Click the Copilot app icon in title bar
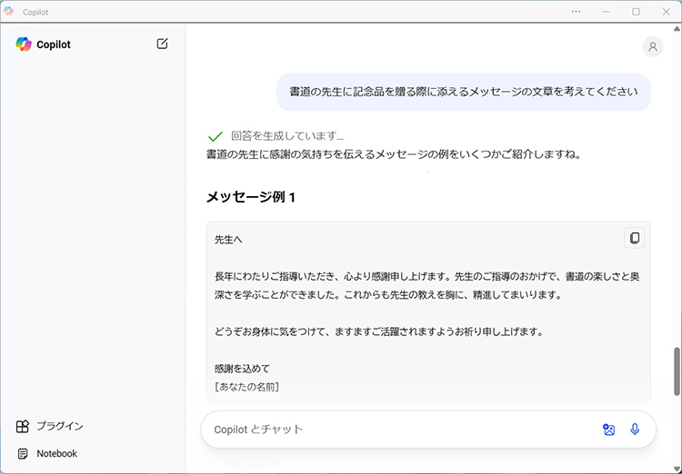 [9, 12]
